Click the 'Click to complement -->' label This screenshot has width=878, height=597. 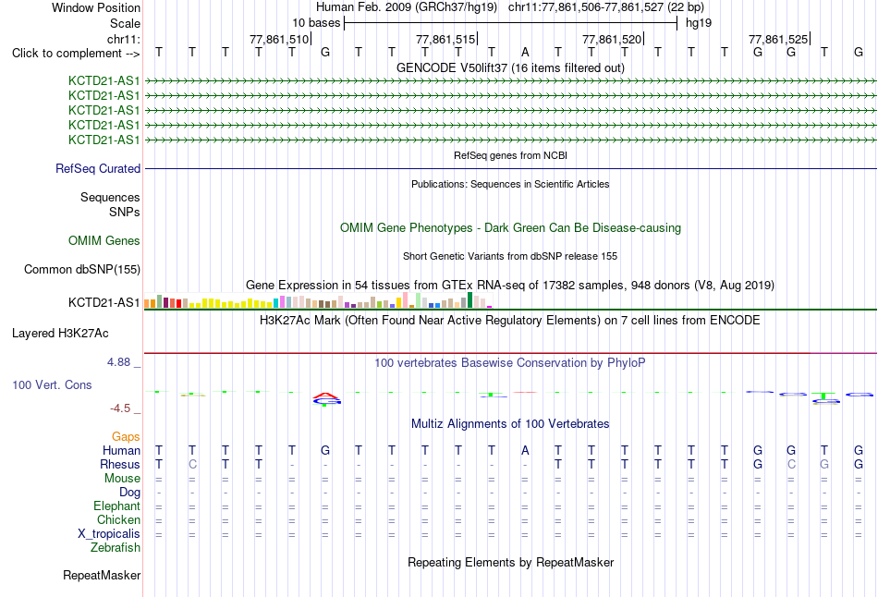[x=76, y=54]
